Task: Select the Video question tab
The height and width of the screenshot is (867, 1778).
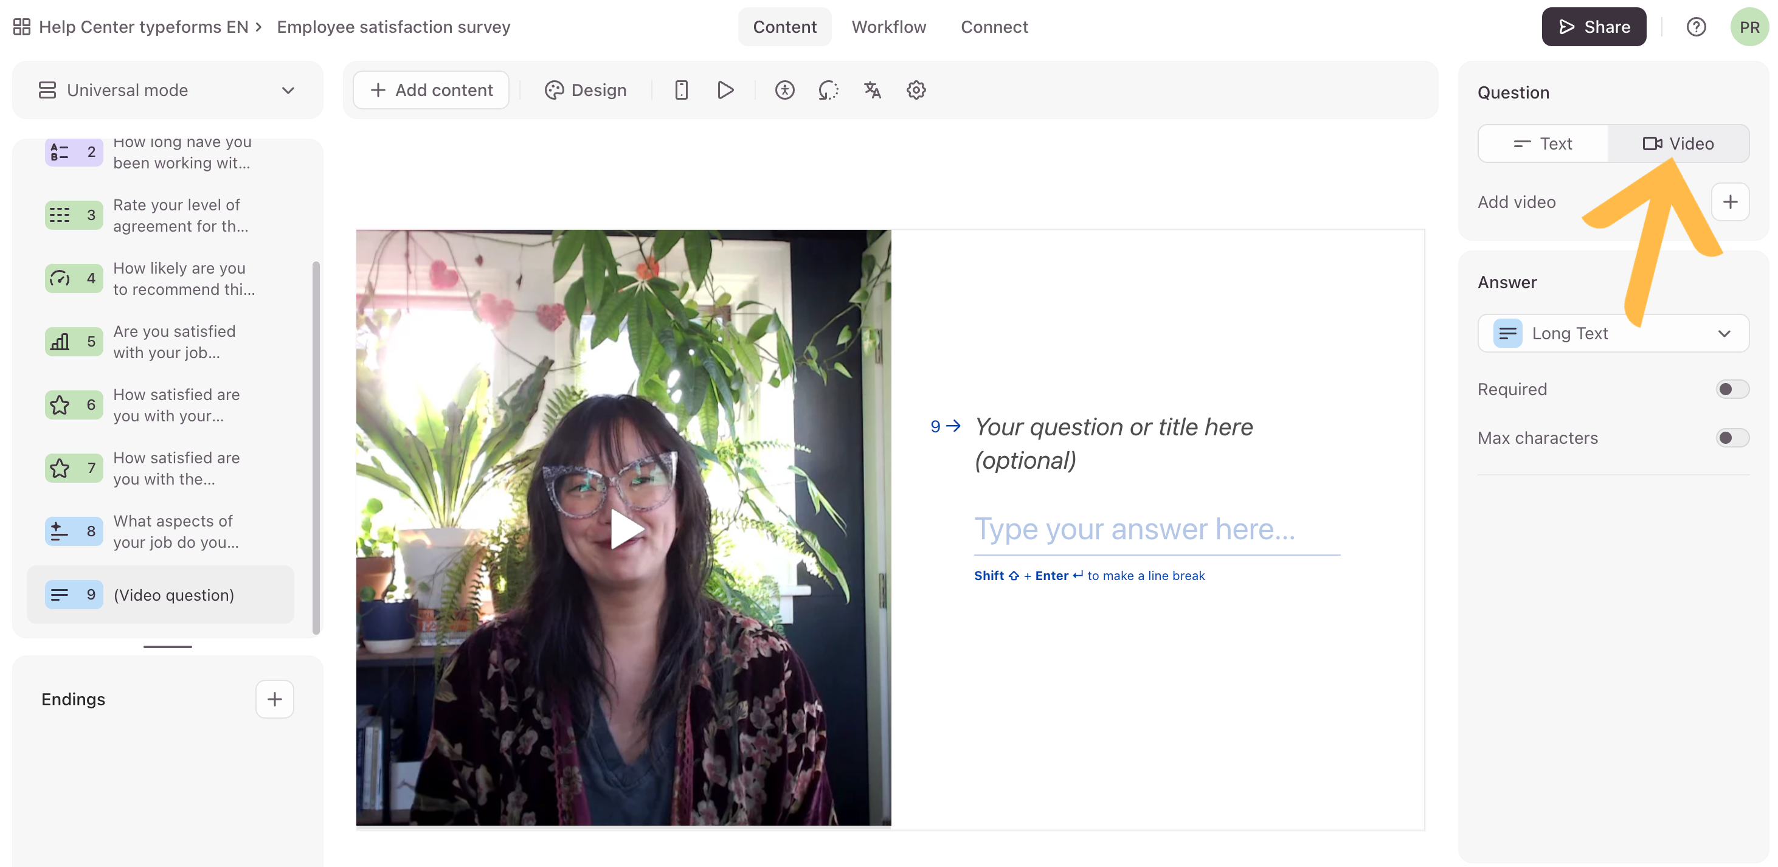Action: click(x=1678, y=143)
